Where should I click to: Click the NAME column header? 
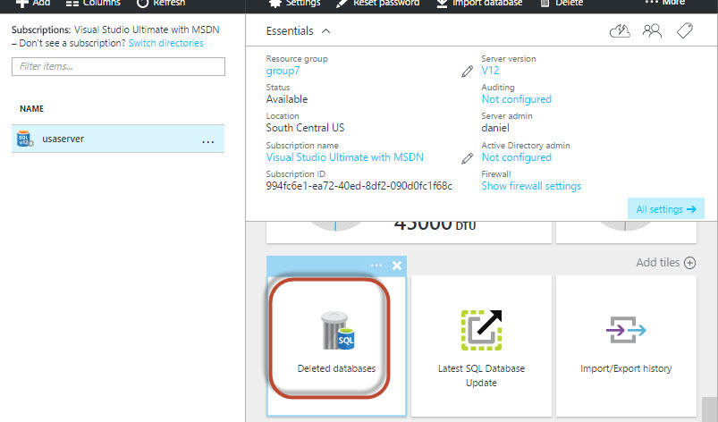pos(31,109)
